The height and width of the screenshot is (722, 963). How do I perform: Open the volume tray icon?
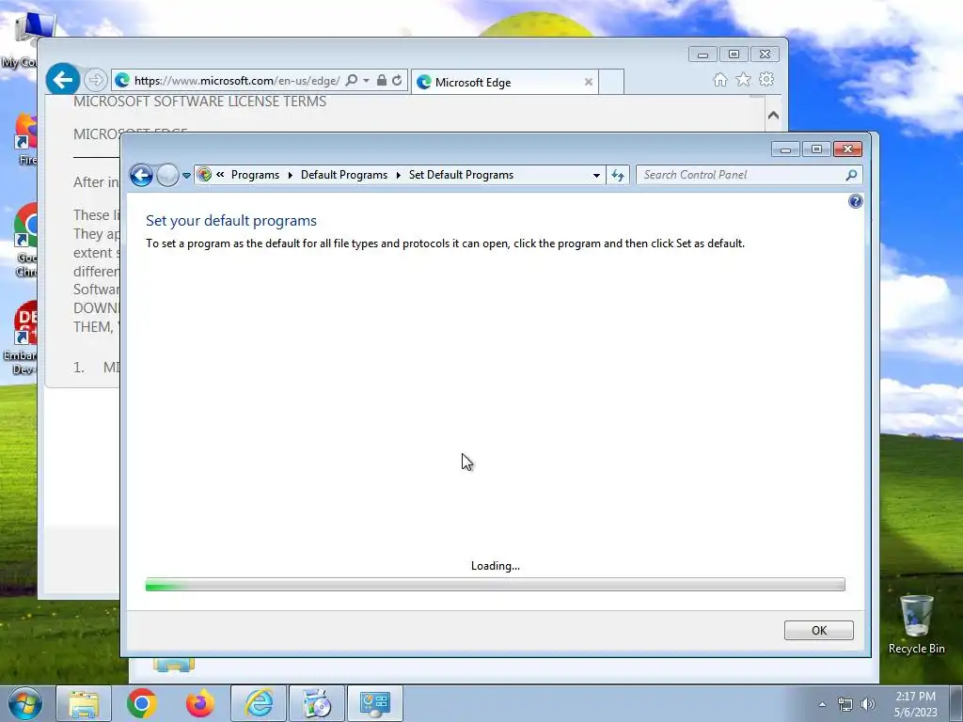[868, 704]
